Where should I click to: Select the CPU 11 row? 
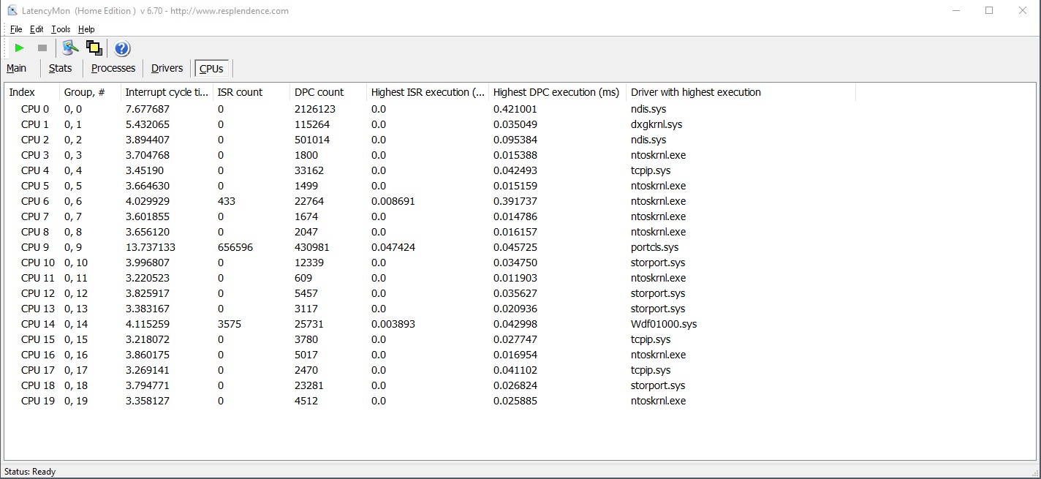click(x=430, y=278)
